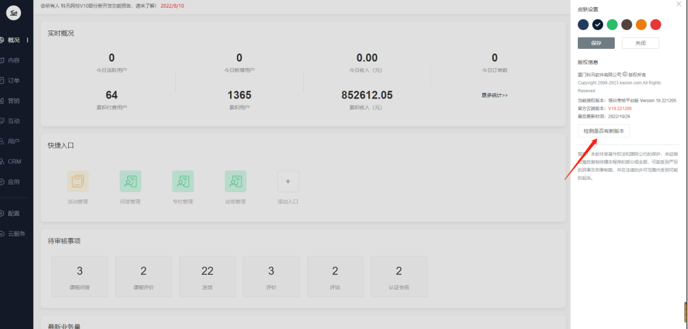This screenshot has width=688, height=329.
Task: Open the 评价 pending card showing 3
Action: [x=271, y=276]
